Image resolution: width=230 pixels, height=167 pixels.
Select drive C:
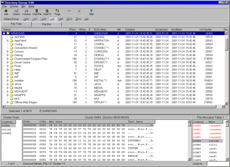34,18
